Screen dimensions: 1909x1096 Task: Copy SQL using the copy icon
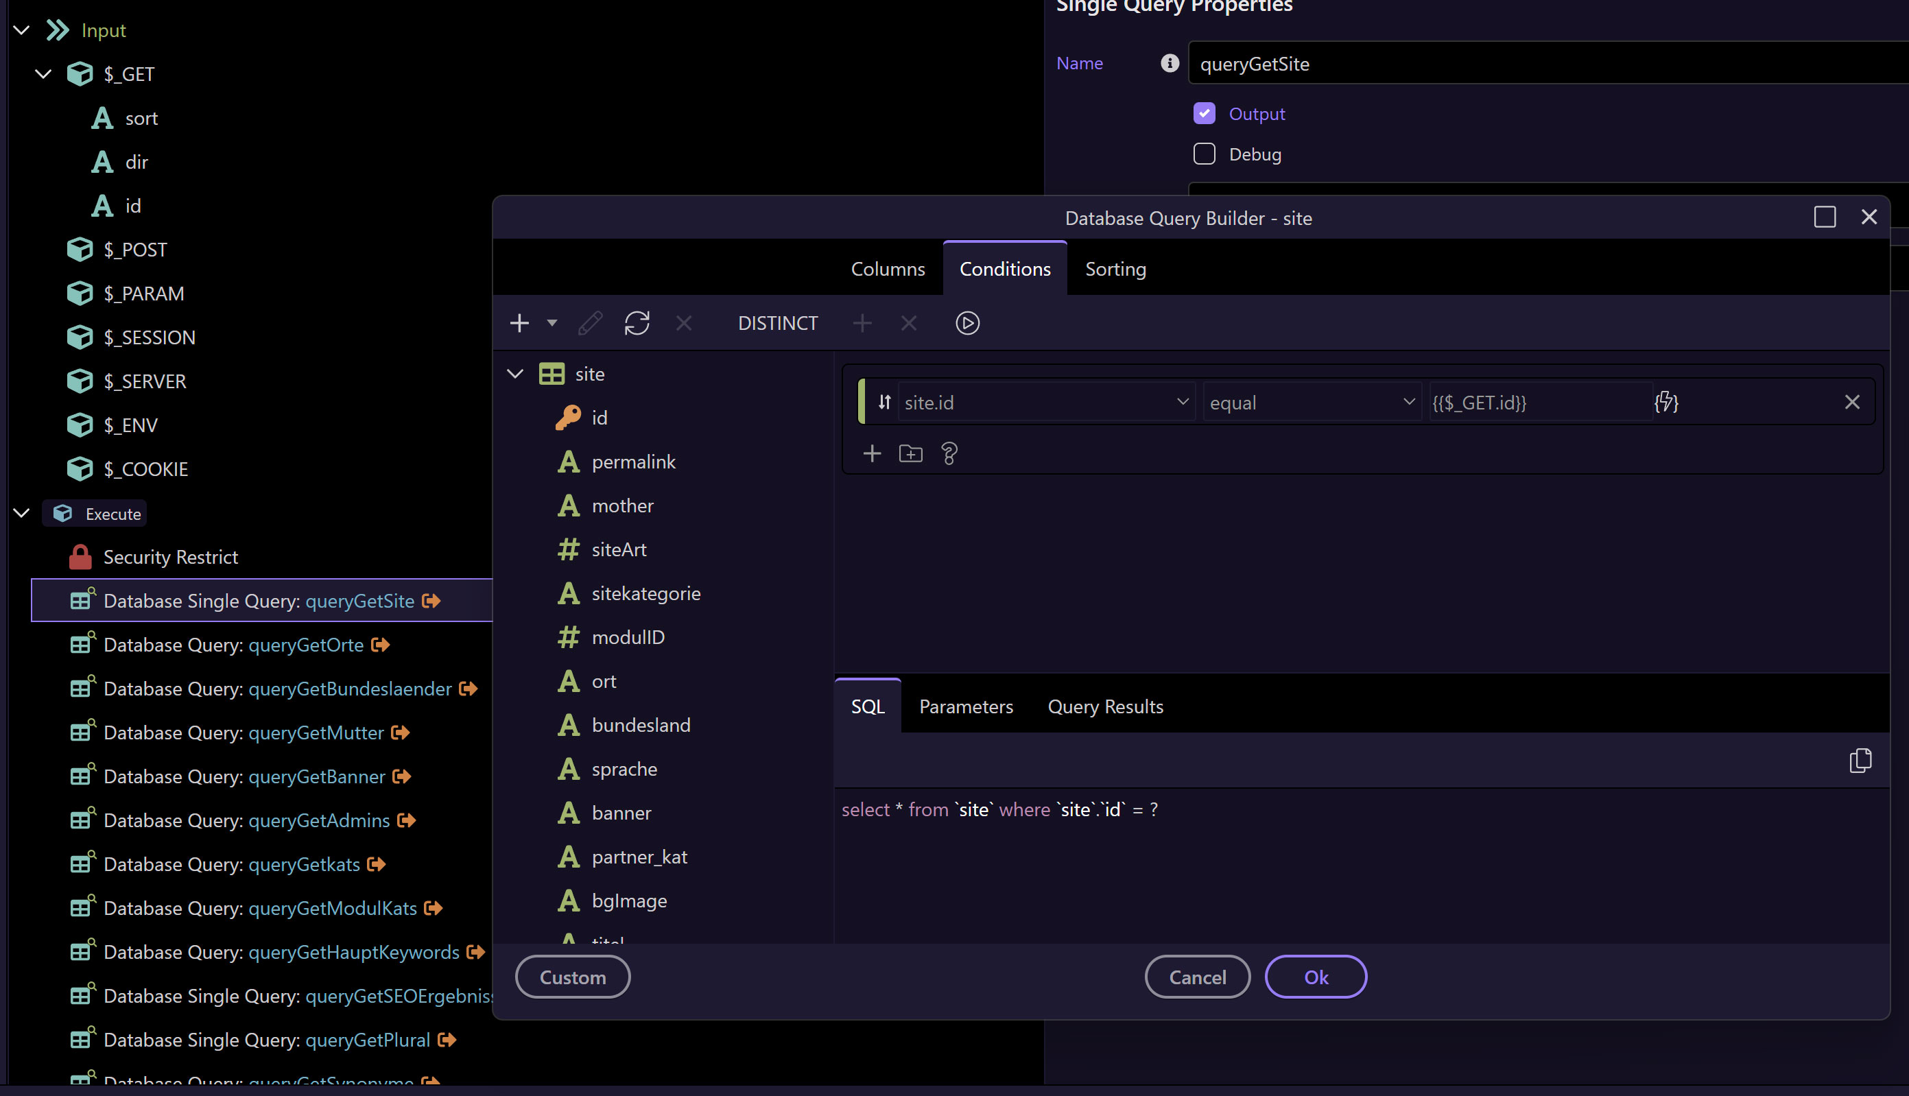click(1860, 761)
